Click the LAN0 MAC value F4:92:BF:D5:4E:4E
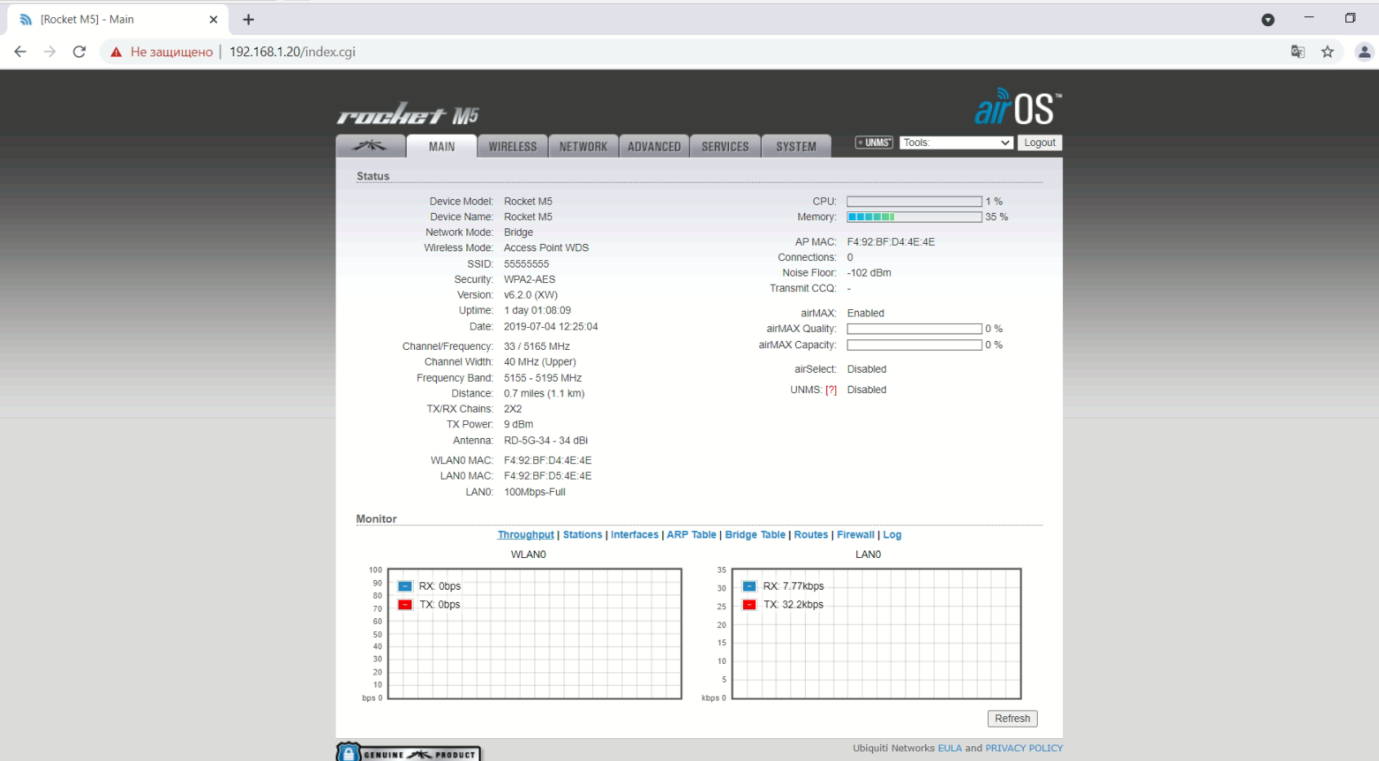This screenshot has height=761, width=1379. tap(548, 476)
